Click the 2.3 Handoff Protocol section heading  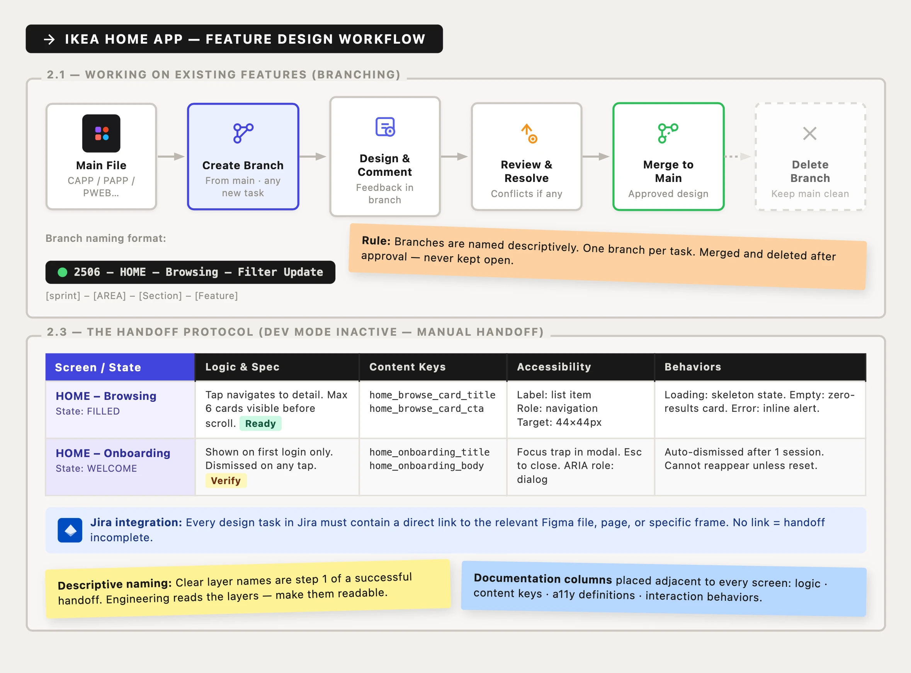click(296, 331)
